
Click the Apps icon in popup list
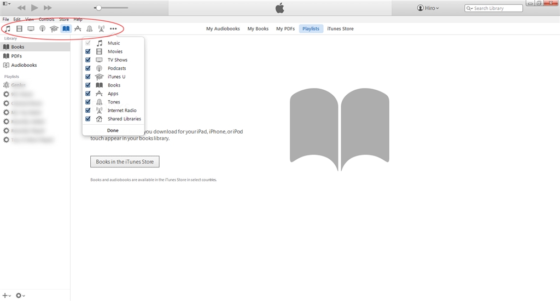100,93
